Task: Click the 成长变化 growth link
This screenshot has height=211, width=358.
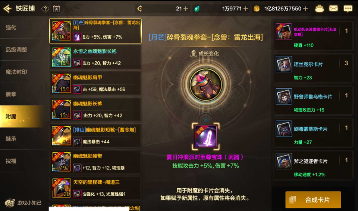Action: (x=205, y=53)
